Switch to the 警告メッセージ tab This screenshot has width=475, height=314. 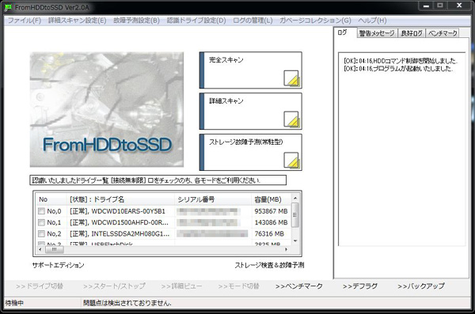[x=377, y=33]
